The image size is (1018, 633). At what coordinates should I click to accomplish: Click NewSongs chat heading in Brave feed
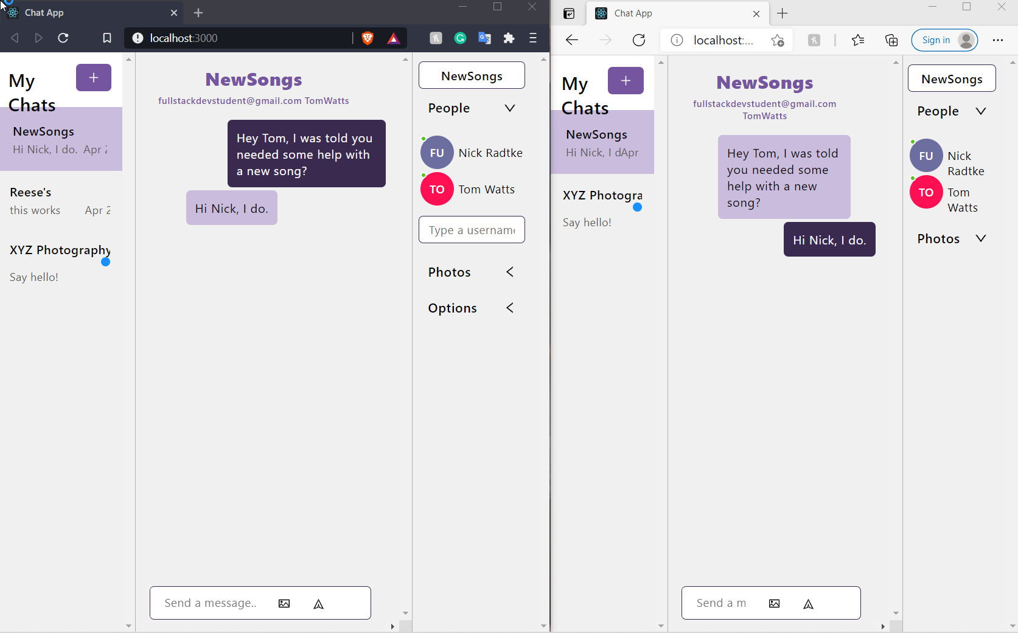(x=254, y=79)
